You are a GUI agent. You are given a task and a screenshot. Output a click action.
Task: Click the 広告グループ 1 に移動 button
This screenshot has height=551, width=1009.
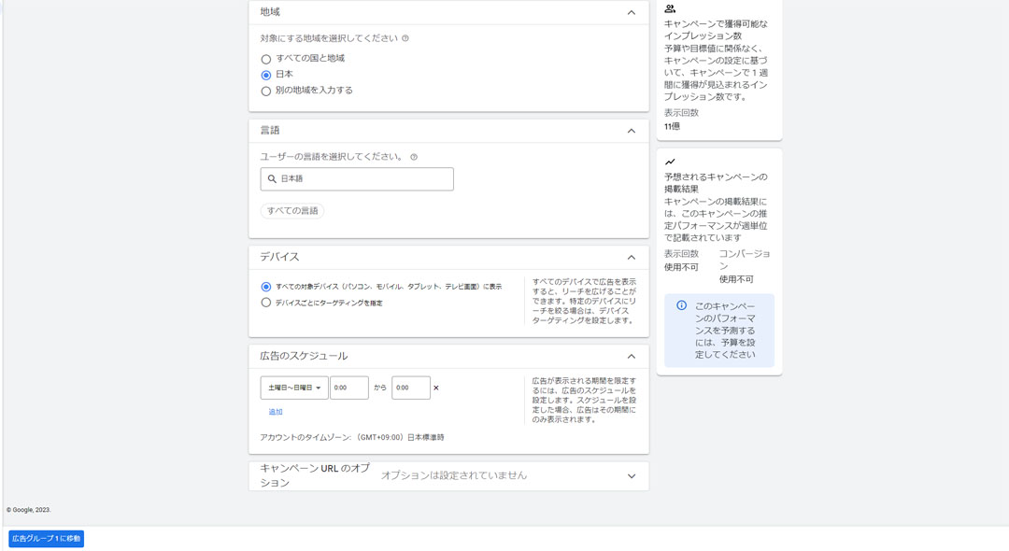coord(47,539)
